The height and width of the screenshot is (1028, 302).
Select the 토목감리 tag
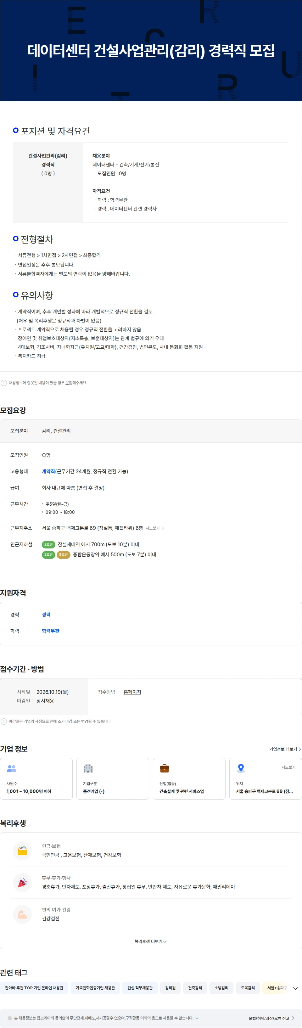pos(248,988)
